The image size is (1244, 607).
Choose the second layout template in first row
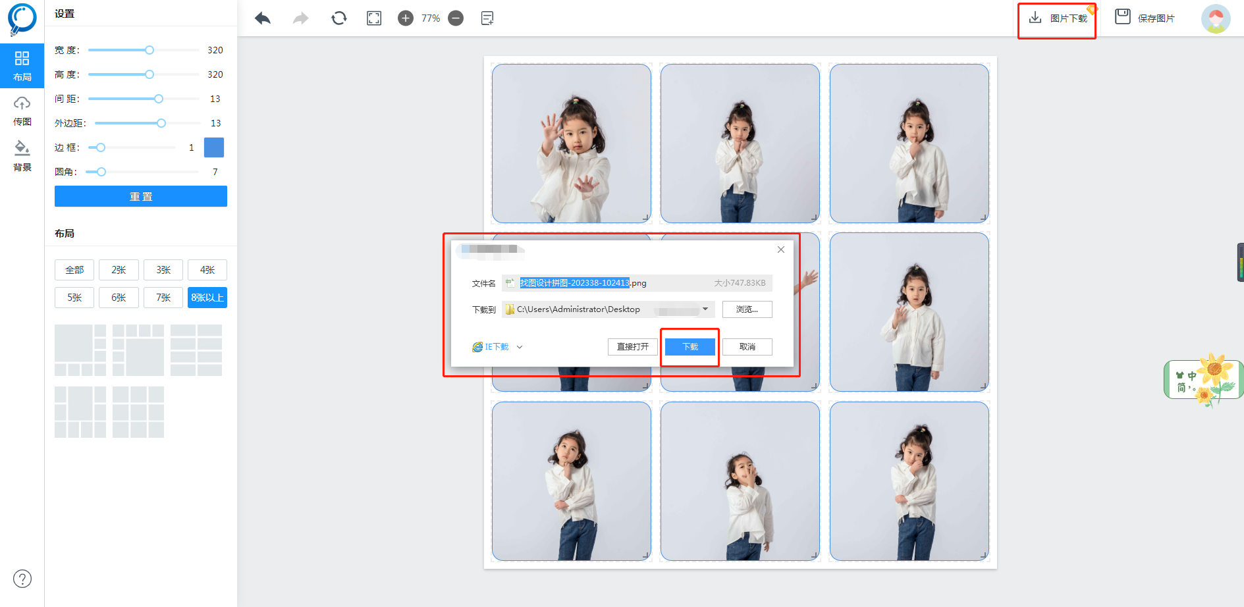pos(138,350)
